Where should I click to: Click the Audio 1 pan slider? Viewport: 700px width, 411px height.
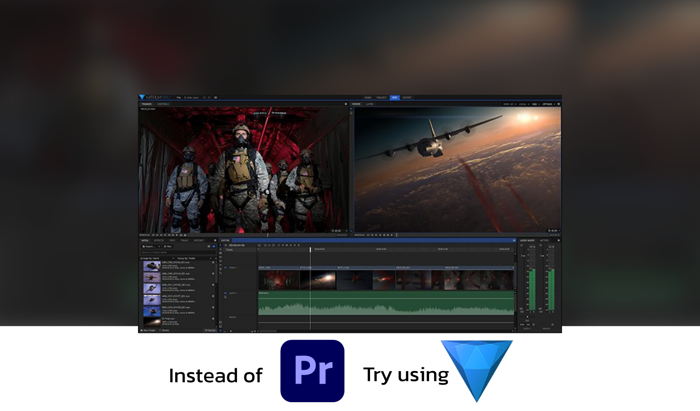pyautogui.click(x=527, y=317)
